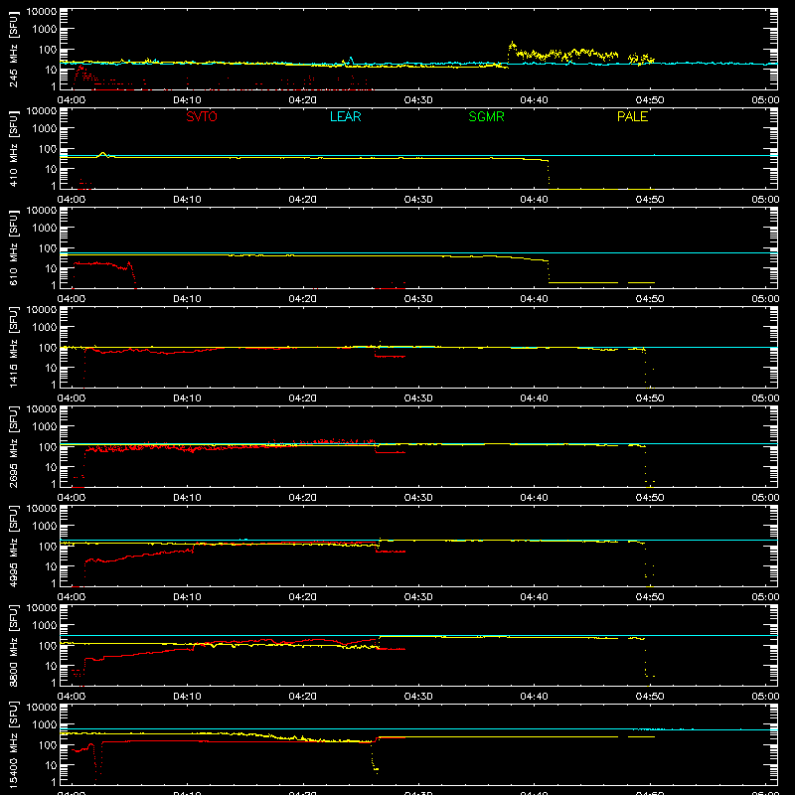Click the 10000 tick of 245 MHz panel
The image size is (795, 795).
tap(42, 12)
